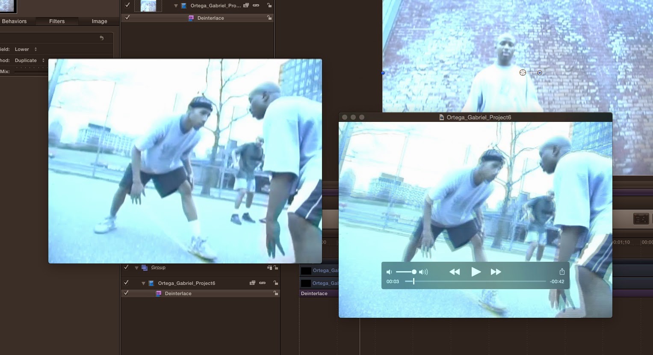Switch to the Behaviors tab
653x355 pixels.
point(14,21)
